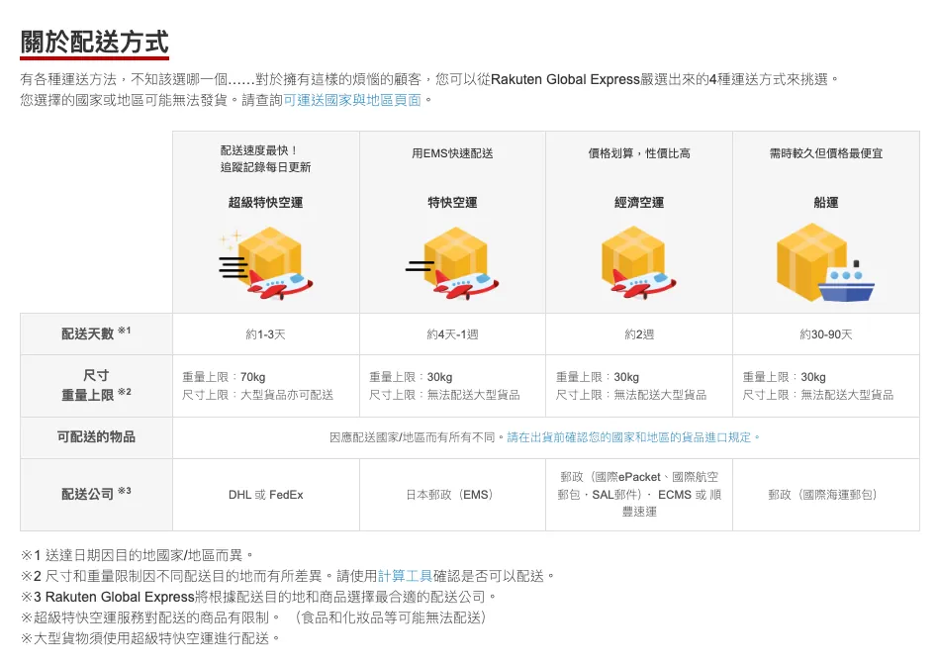Open the 貨品進口規定 confirmation link
937x663 pixels.
point(633,436)
